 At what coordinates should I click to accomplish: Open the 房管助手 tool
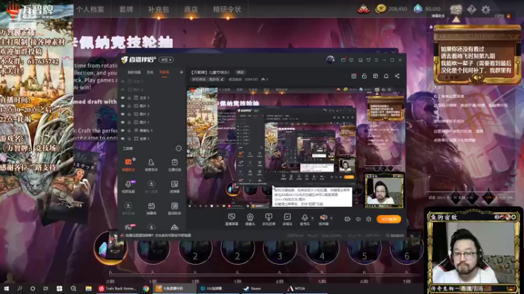tap(151, 165)
